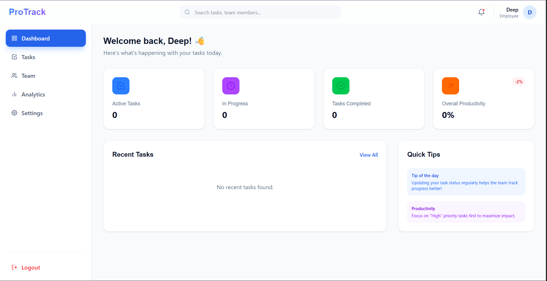547x281 pixels.
Task: Focus the search tasks and team members field
Action: 264,13
